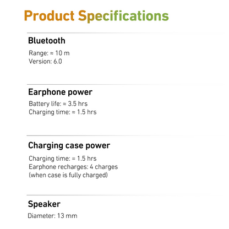Click the Bluetooth Version 6.0 text
Image resolution: width=229 pixels, height=229 pixels.
click(45, 61)
